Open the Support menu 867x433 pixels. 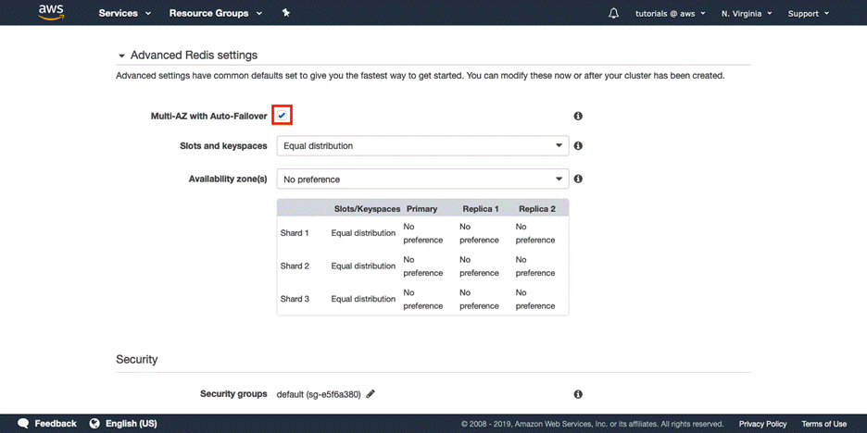click(808, 13)
